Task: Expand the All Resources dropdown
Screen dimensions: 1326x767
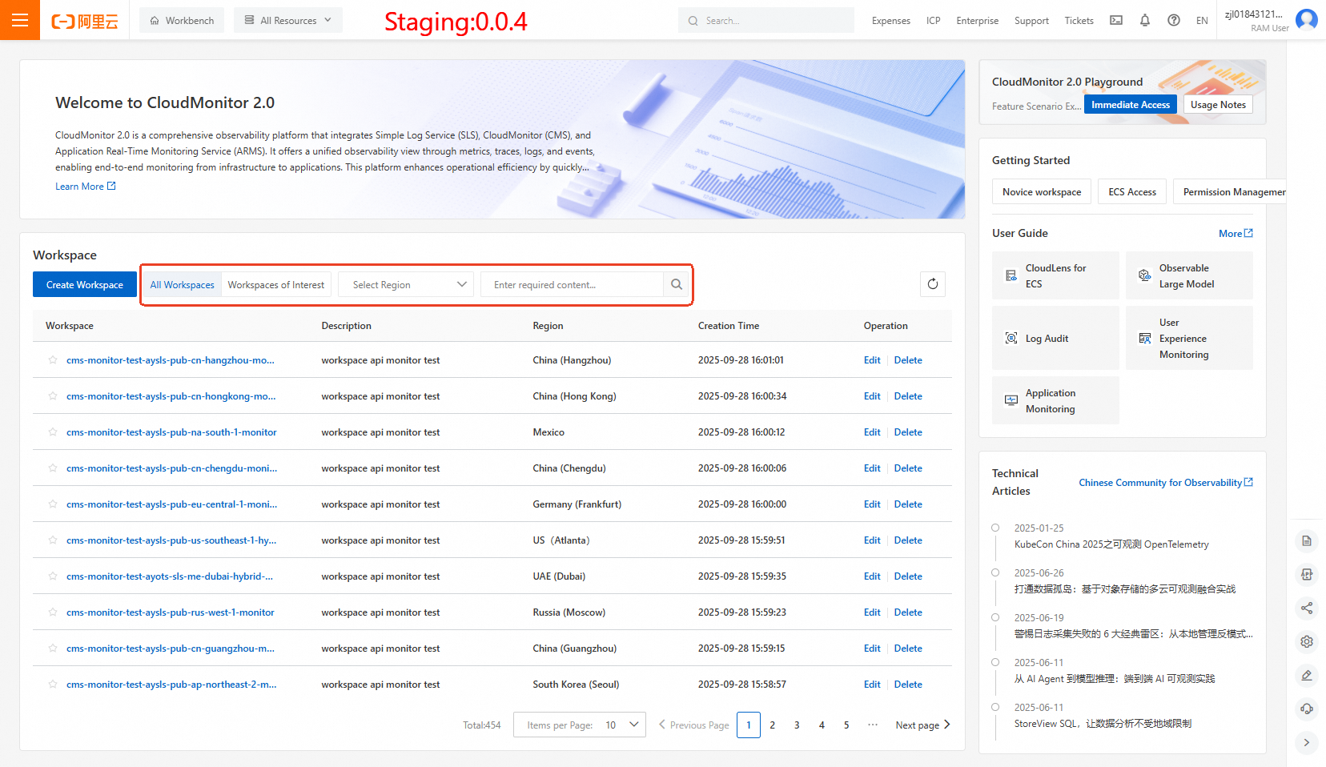Action: pos(288,20)
